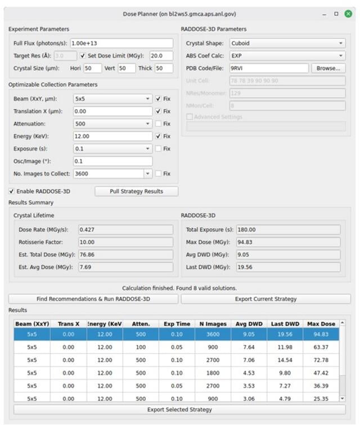Screen dimensions: 360x425
Task: Click the Thick crystal size field
Action: (x=164, y=68)
